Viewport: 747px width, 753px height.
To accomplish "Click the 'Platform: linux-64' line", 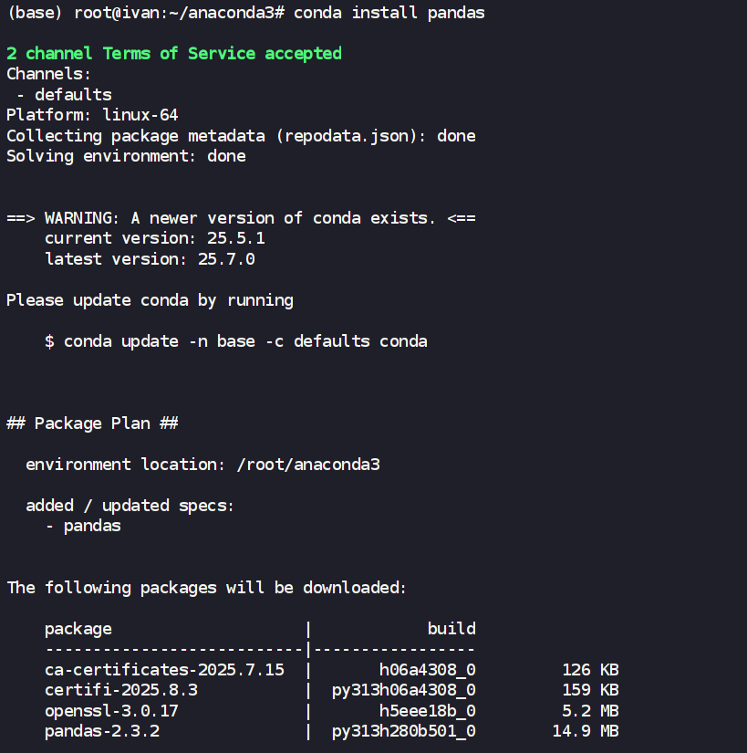I will pos(92,115).
